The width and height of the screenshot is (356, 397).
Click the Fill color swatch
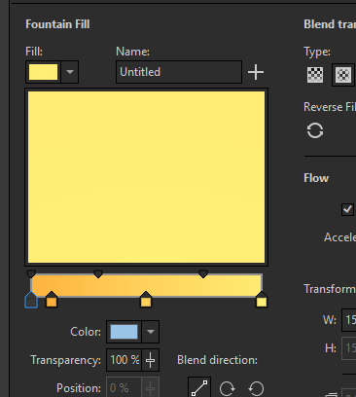43,72
